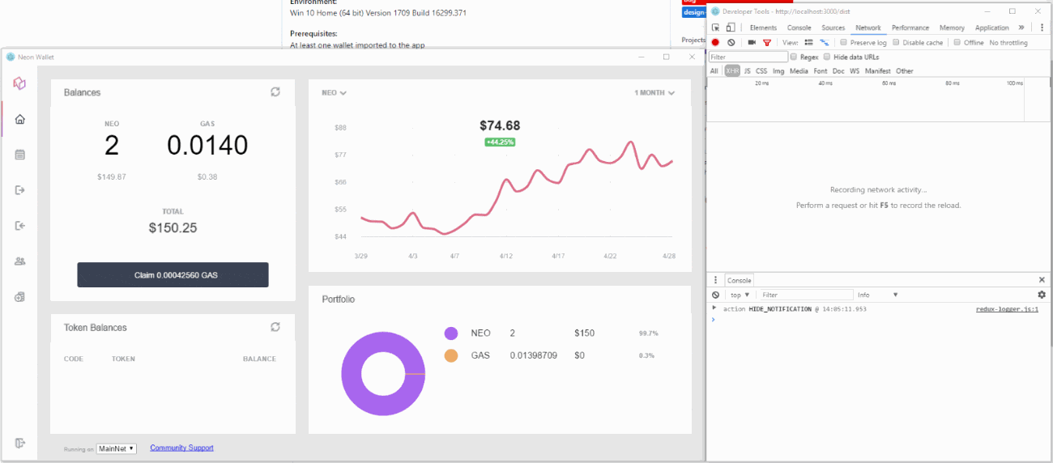Click the logout icon at sidebar bottom

point(20,443)
